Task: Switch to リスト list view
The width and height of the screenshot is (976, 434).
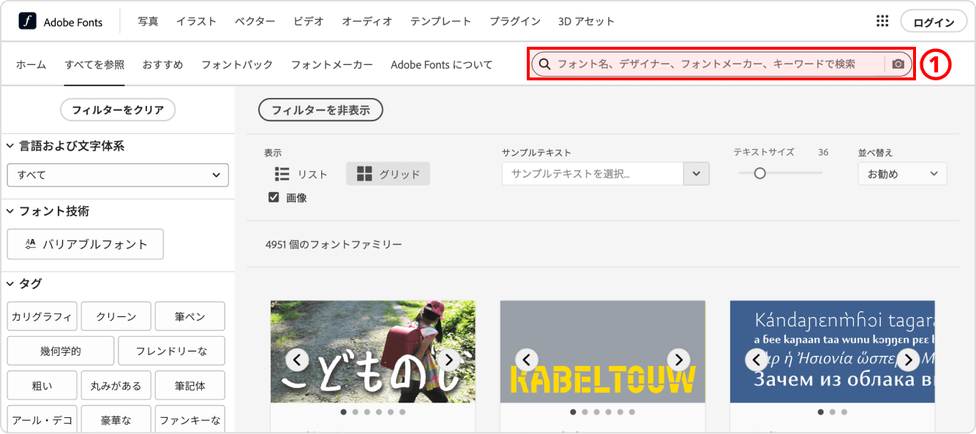Action: click(301, 174)
